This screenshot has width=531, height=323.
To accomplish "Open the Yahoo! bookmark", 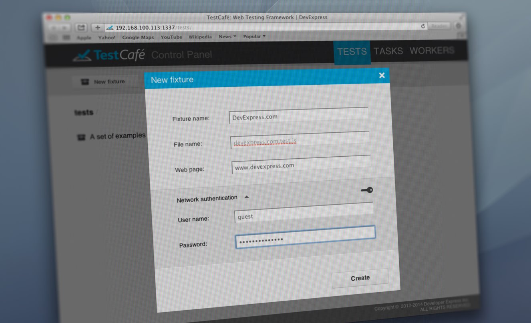I will tap(107, 38).
